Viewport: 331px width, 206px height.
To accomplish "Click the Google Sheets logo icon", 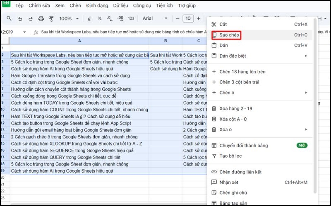I will [x=6, y=3].
